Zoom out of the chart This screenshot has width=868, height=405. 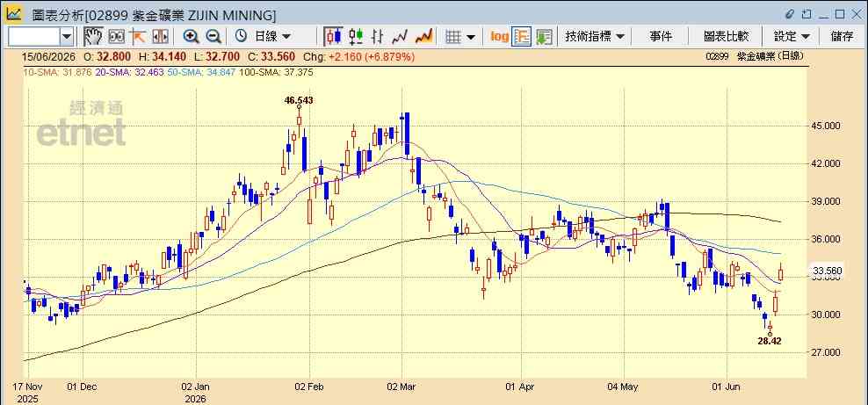pos(213,37)
